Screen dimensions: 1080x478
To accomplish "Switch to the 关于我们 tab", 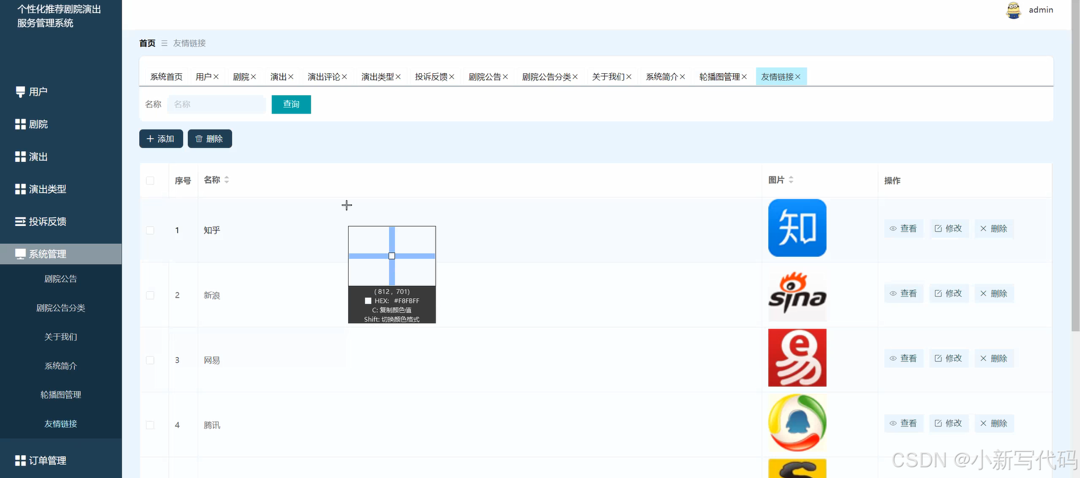I will 608,77.
